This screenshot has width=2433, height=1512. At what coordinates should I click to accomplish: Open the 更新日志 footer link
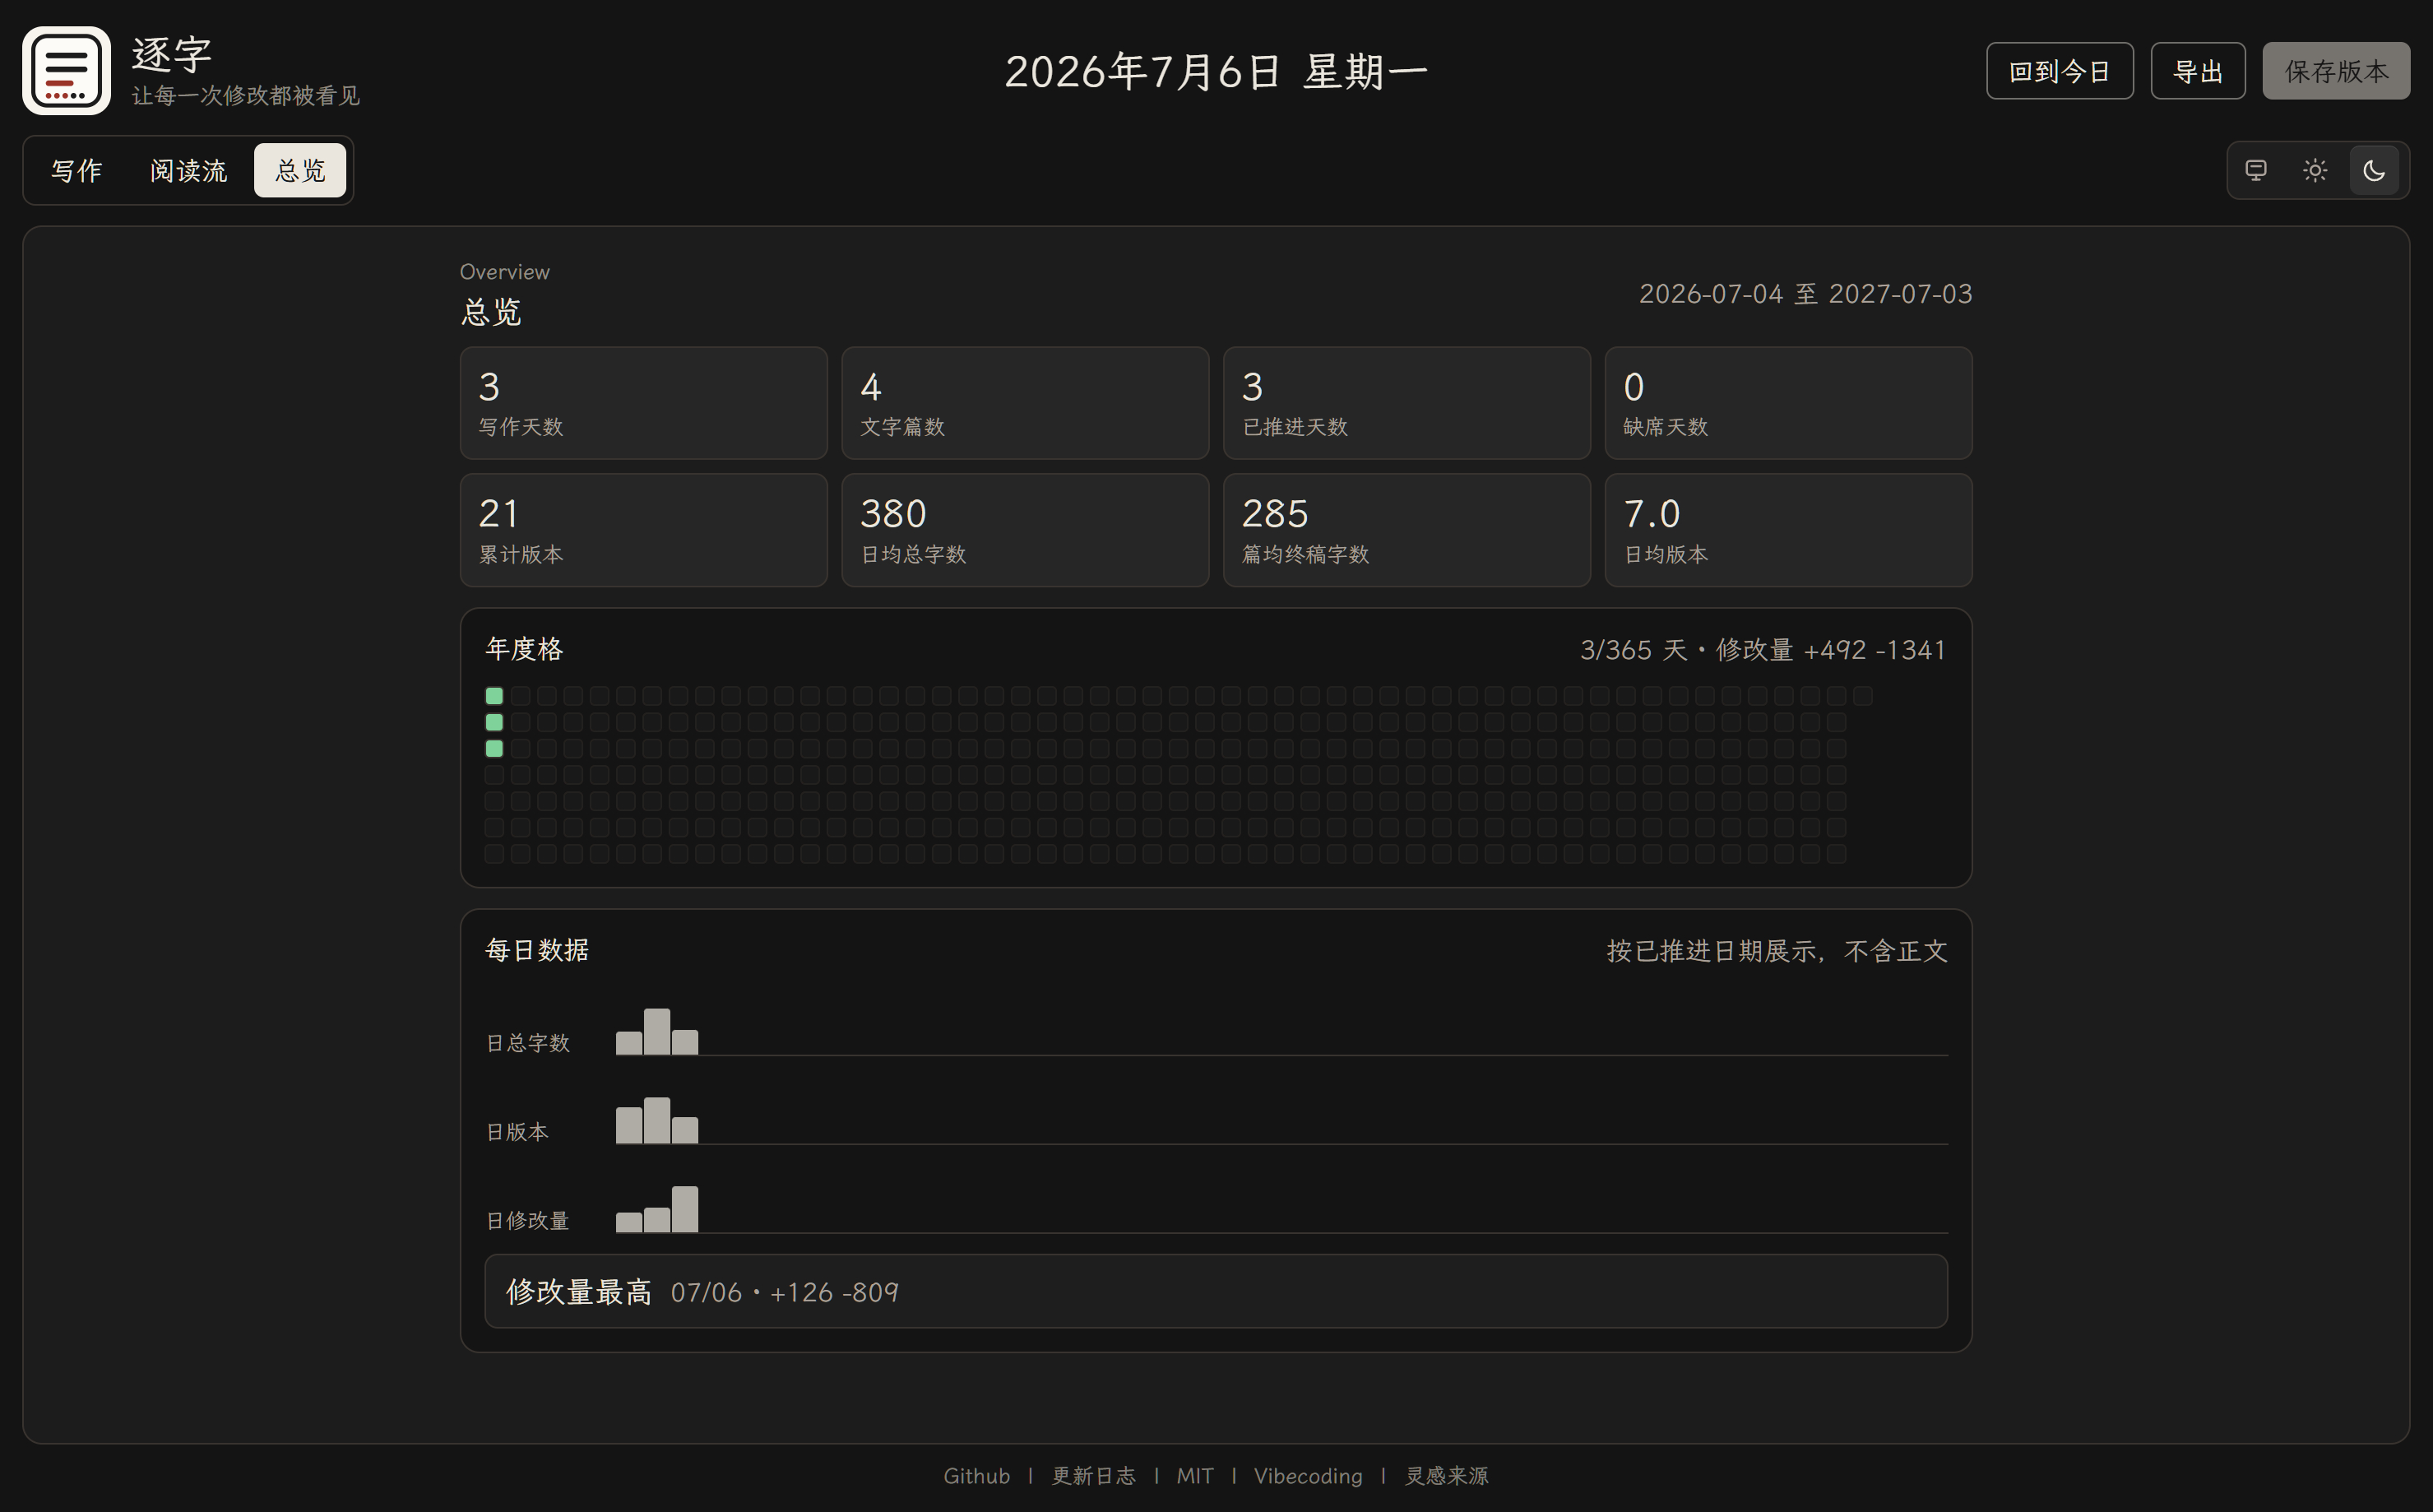click(x=1094, y=1476)
